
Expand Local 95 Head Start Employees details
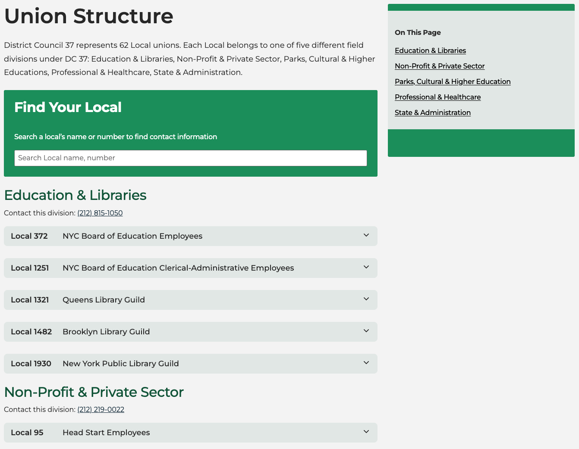click(366, 432)
